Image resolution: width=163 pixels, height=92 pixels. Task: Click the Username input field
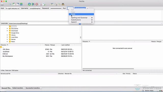[x=35, y=8]
